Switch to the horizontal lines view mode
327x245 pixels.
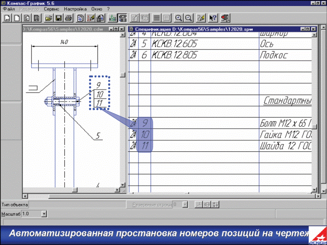156,18
